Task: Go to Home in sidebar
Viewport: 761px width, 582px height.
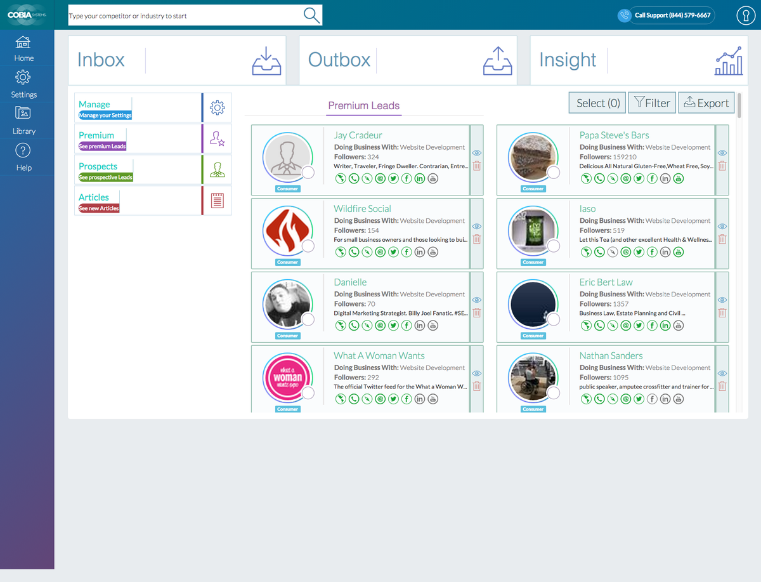Action: coord(23,49)
